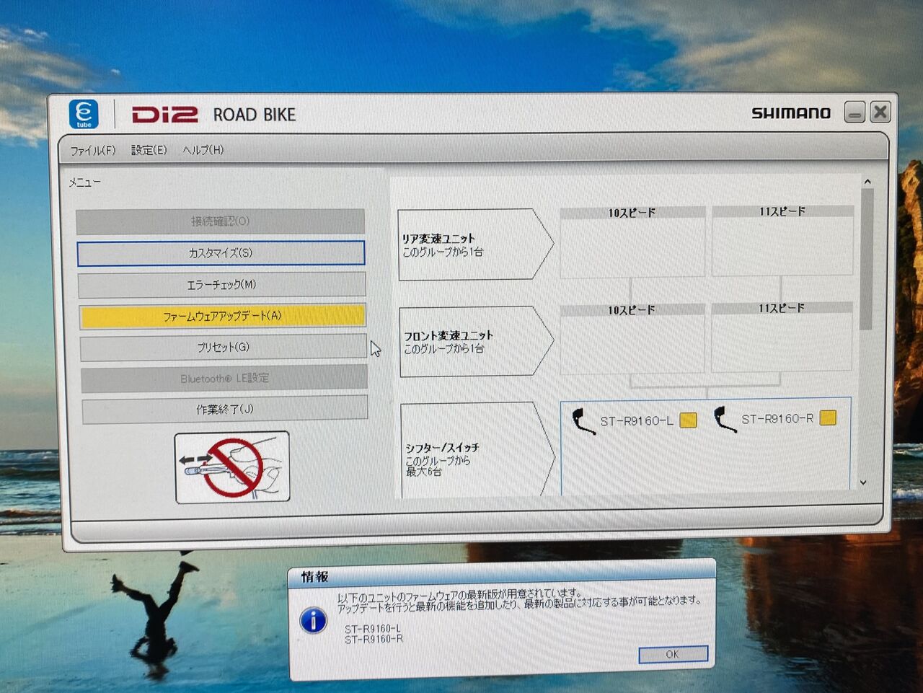Click ST-R9160-L in the 情報 dialog list

[373, 629]
